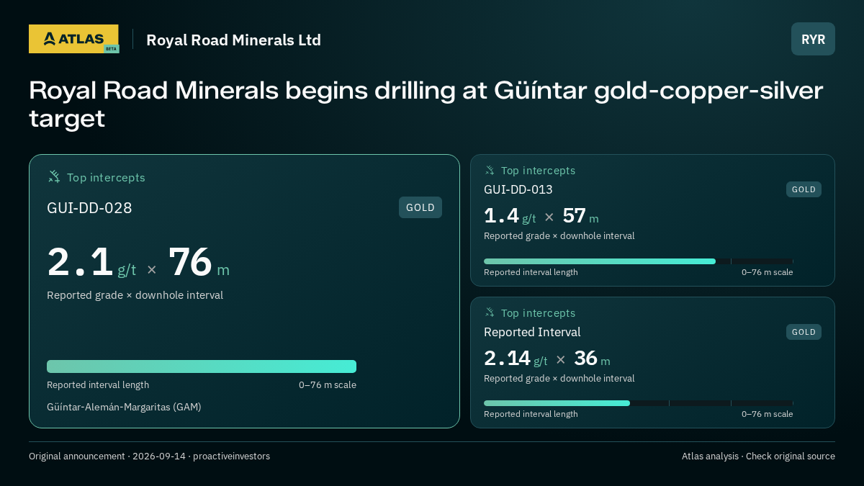Screen dimensions: 864x486
Task: Click 'Reported grade × downhole interval' under 1.4 g/t
Action: [559, 235]
